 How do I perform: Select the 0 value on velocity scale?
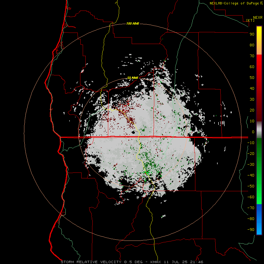click(x=253, y=132)
